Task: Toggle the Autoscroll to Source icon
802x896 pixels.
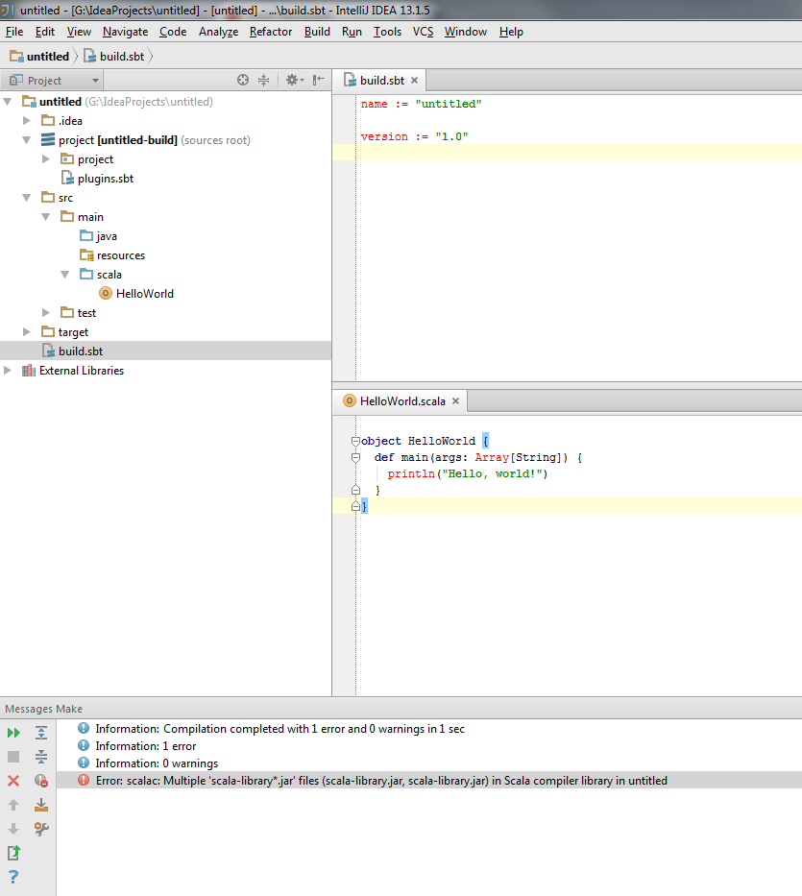Action: (41, 805)
